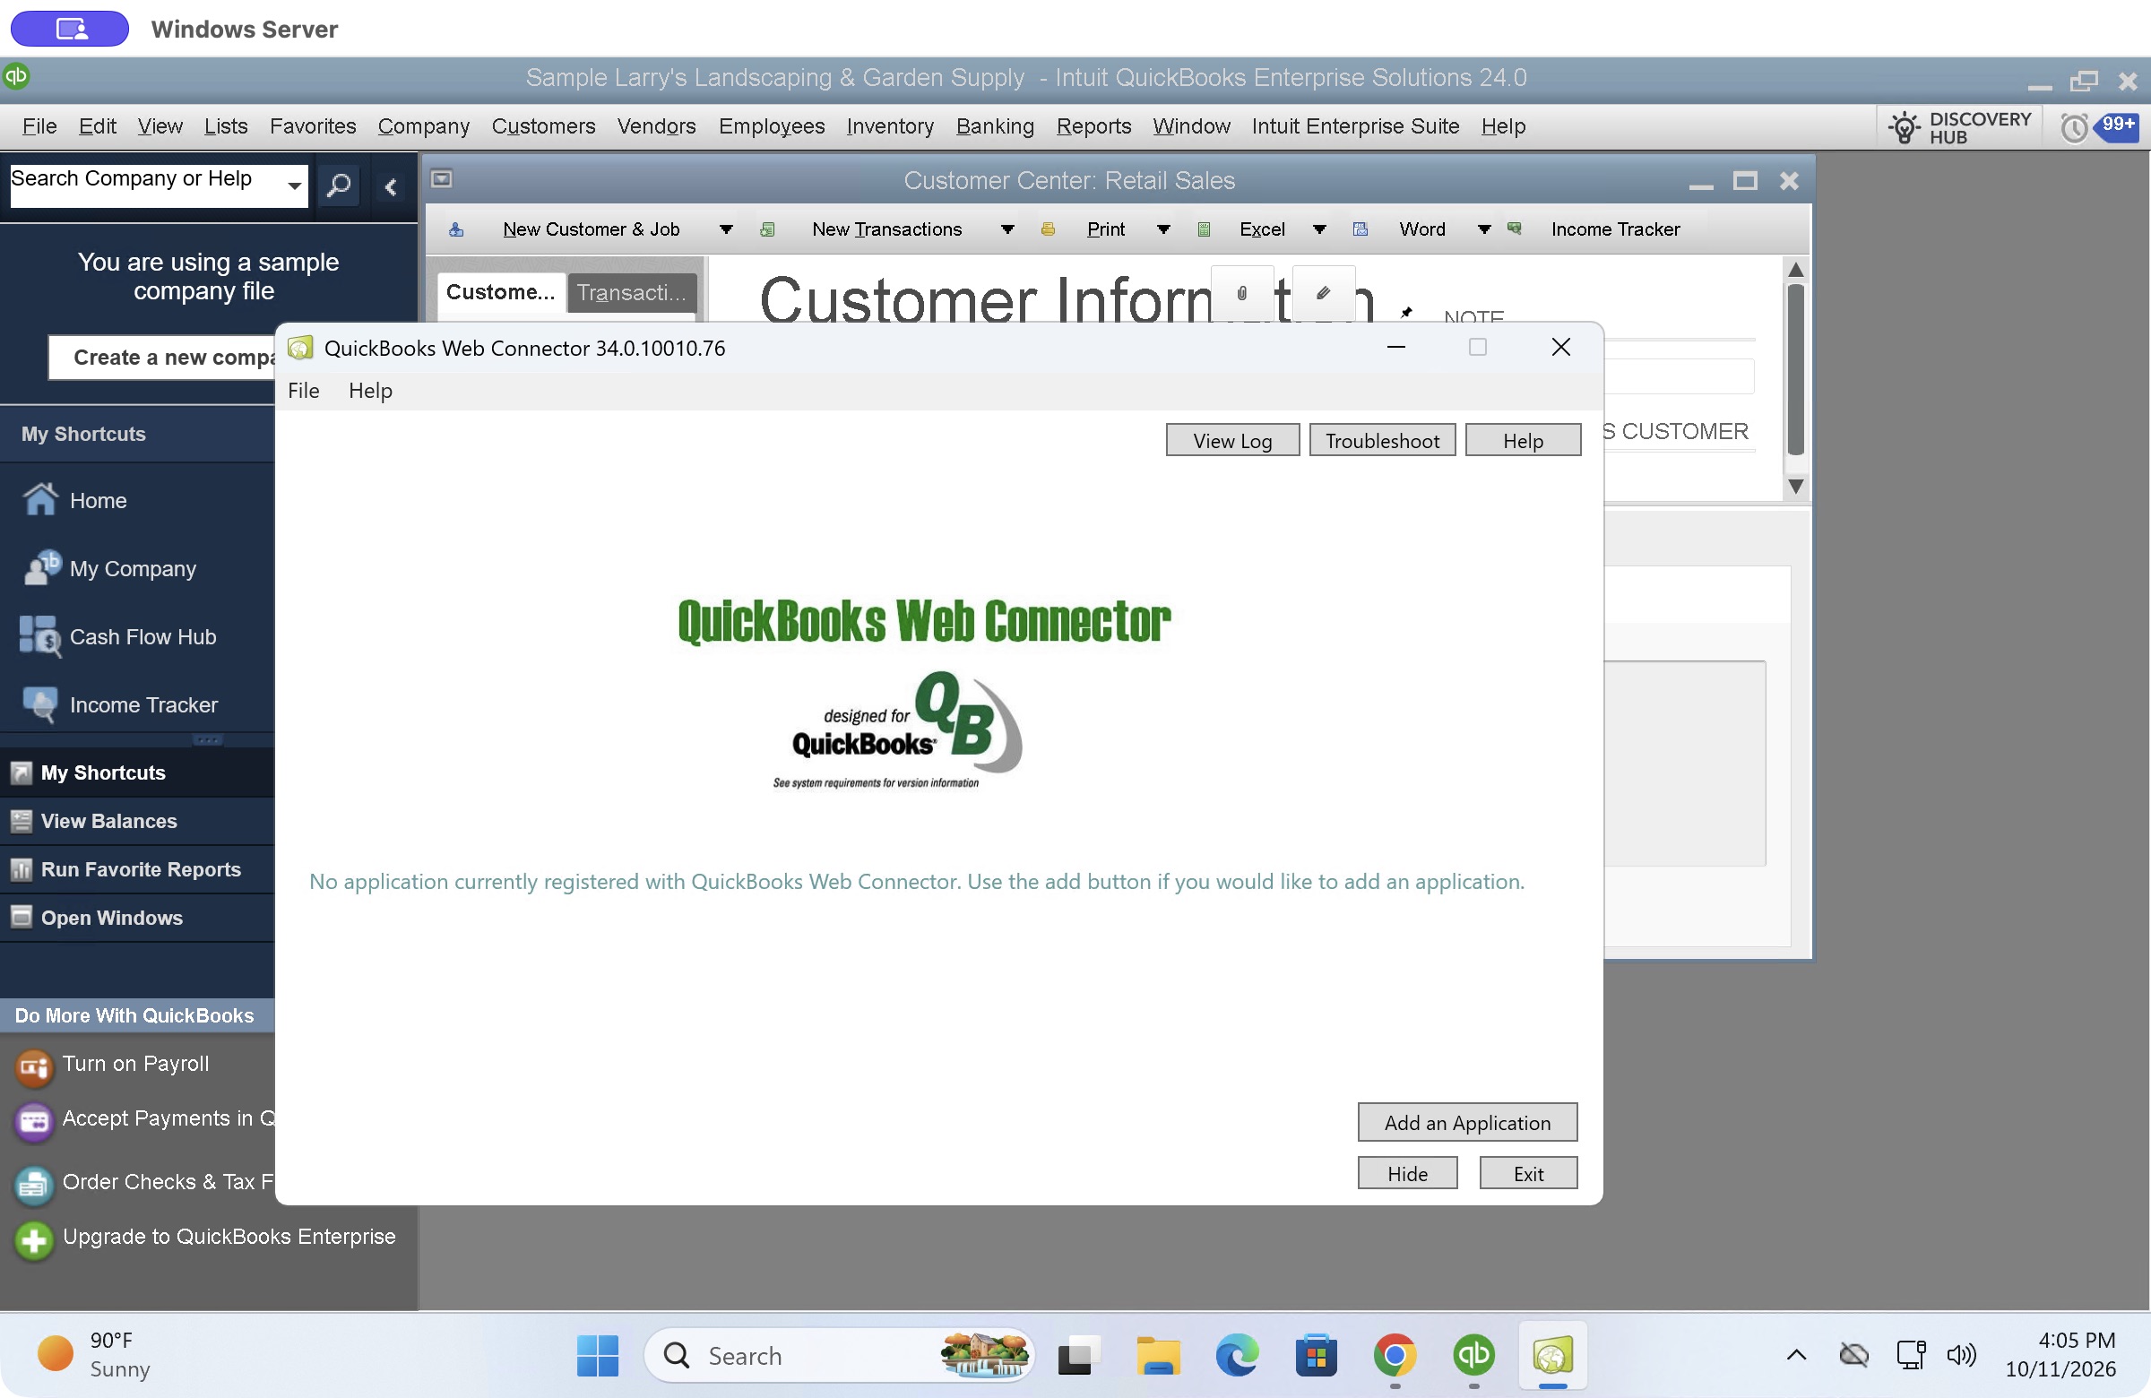
Task: Collapse the left icon bar with the arrow
Action: 391,187
